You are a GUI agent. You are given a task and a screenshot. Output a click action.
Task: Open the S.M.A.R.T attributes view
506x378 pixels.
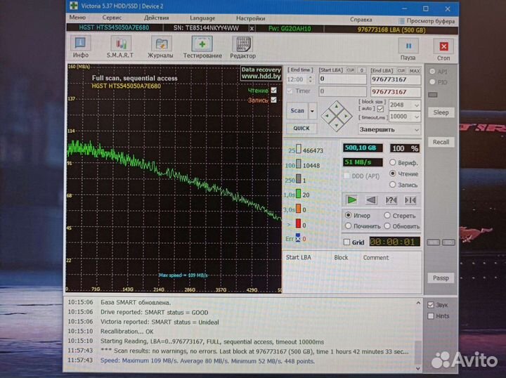121,46
